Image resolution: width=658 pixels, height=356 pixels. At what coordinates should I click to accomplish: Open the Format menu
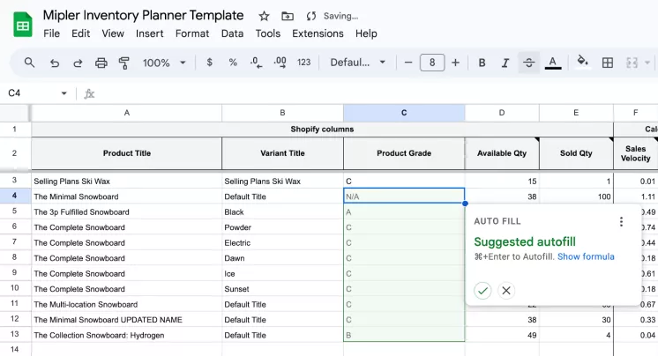[192, 33]
